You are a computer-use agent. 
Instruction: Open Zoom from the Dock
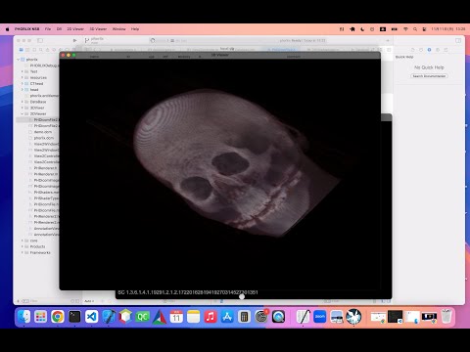point(320,317)
